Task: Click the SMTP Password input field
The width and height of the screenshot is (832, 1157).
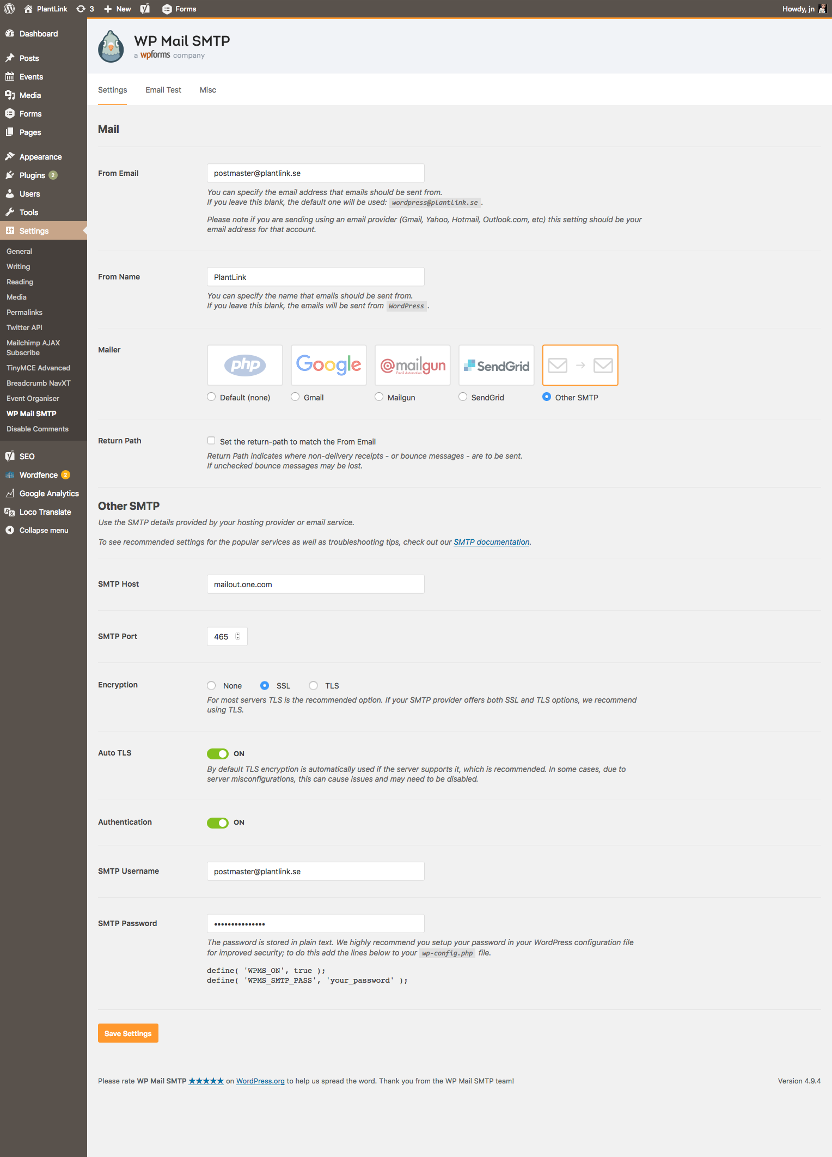Action: 316,923
